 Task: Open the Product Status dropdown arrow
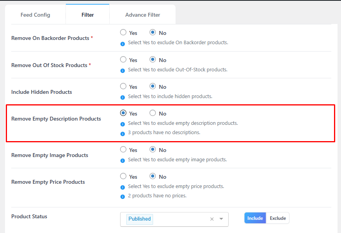[221, 219]
